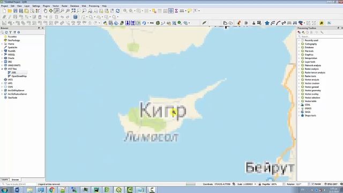Click the QGIS taskbar icon
Image resolution: width=343 pixels, height=193 pixels.
[119, 190]
